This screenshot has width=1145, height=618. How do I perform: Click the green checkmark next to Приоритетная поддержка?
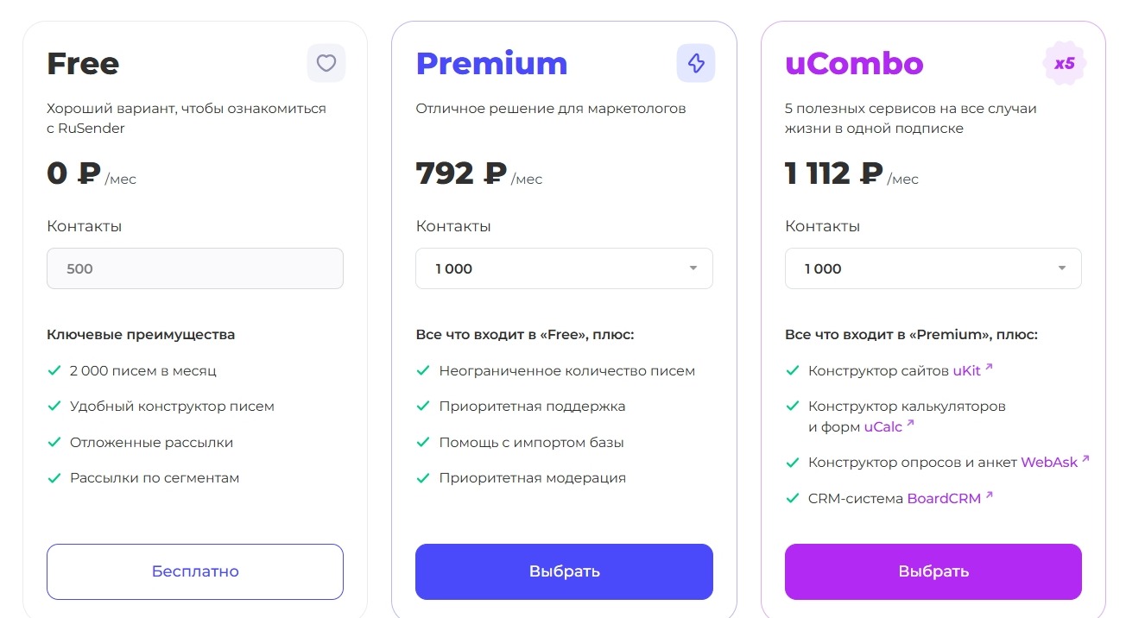pyautogui.click(x=423, y=406)
